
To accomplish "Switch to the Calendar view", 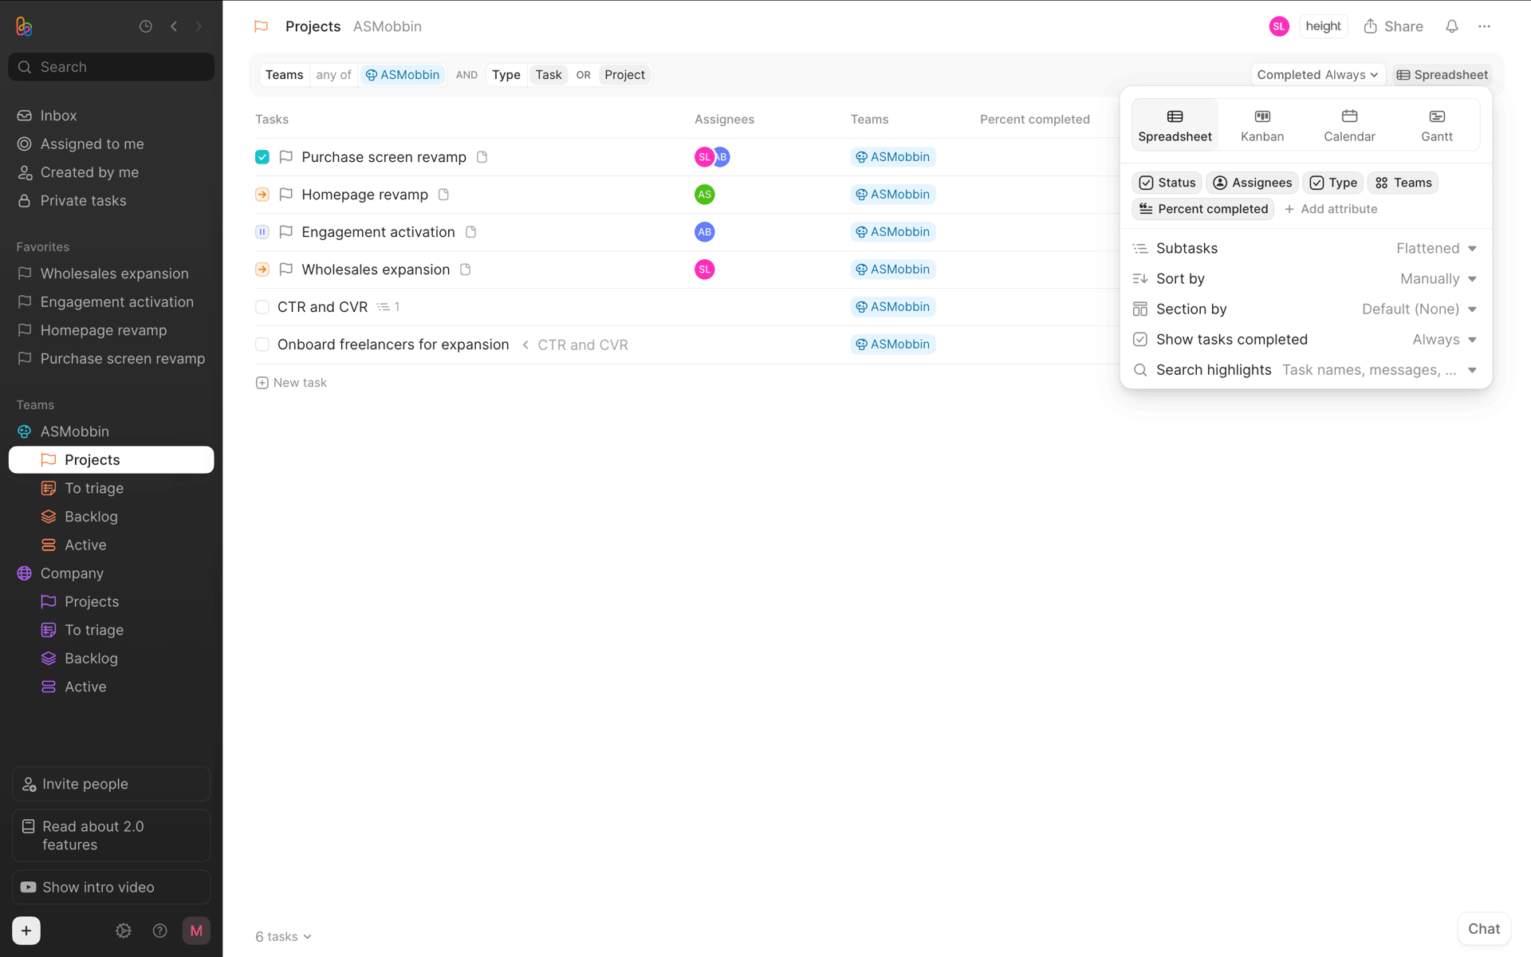I will tap(1349, 125).
